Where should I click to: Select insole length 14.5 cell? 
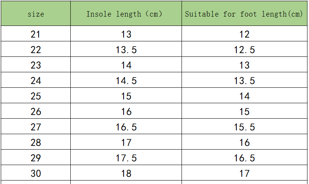[x=126, y=81]
